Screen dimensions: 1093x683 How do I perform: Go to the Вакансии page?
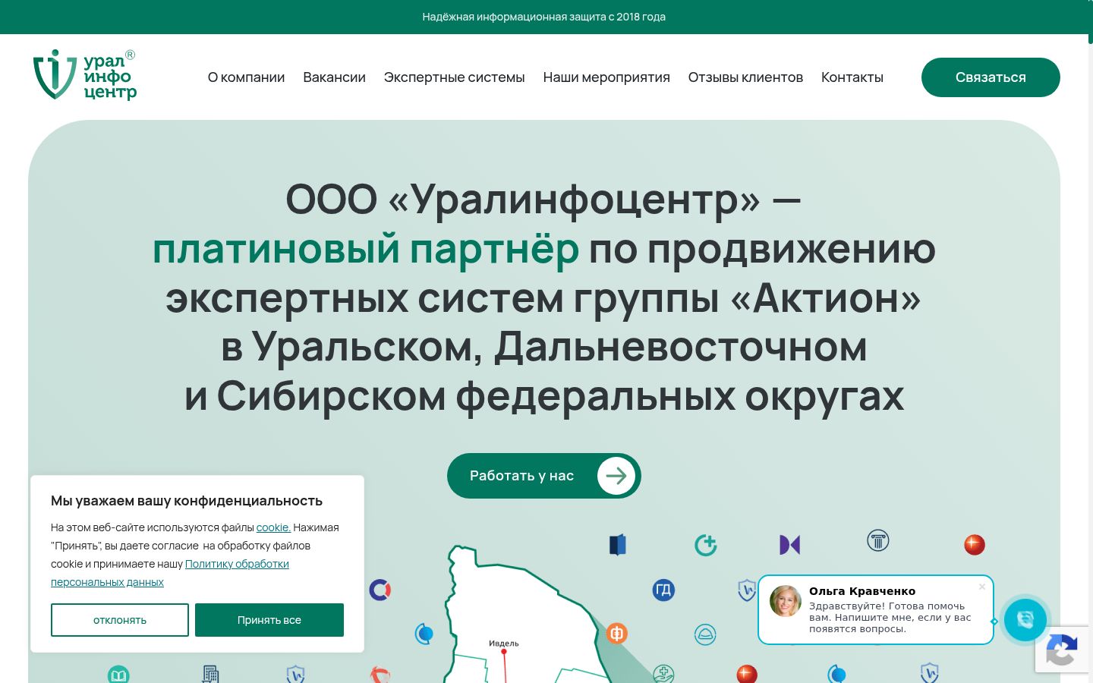coord(334,77)
